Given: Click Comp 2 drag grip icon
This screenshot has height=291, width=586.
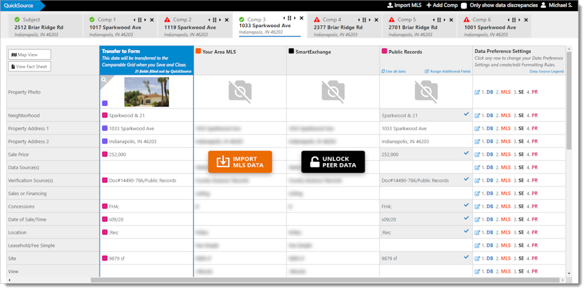Looking at the screenshot, I should coord(214,20).
